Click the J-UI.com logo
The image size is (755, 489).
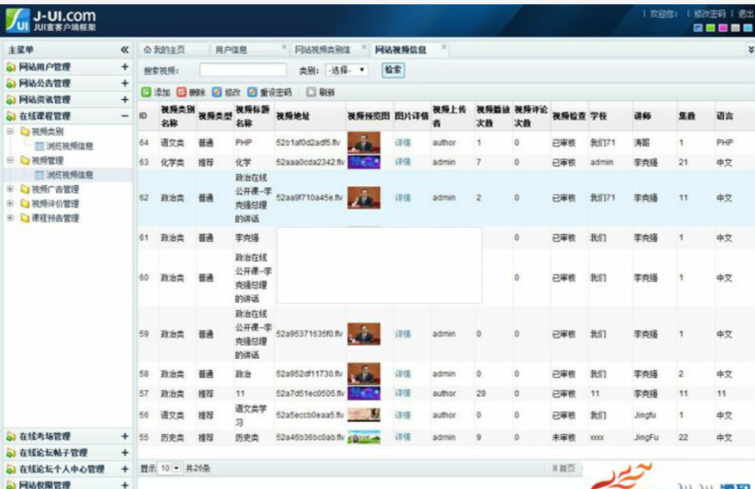click(51, 21)
